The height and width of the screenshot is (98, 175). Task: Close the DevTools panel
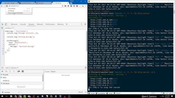point(85,24)
